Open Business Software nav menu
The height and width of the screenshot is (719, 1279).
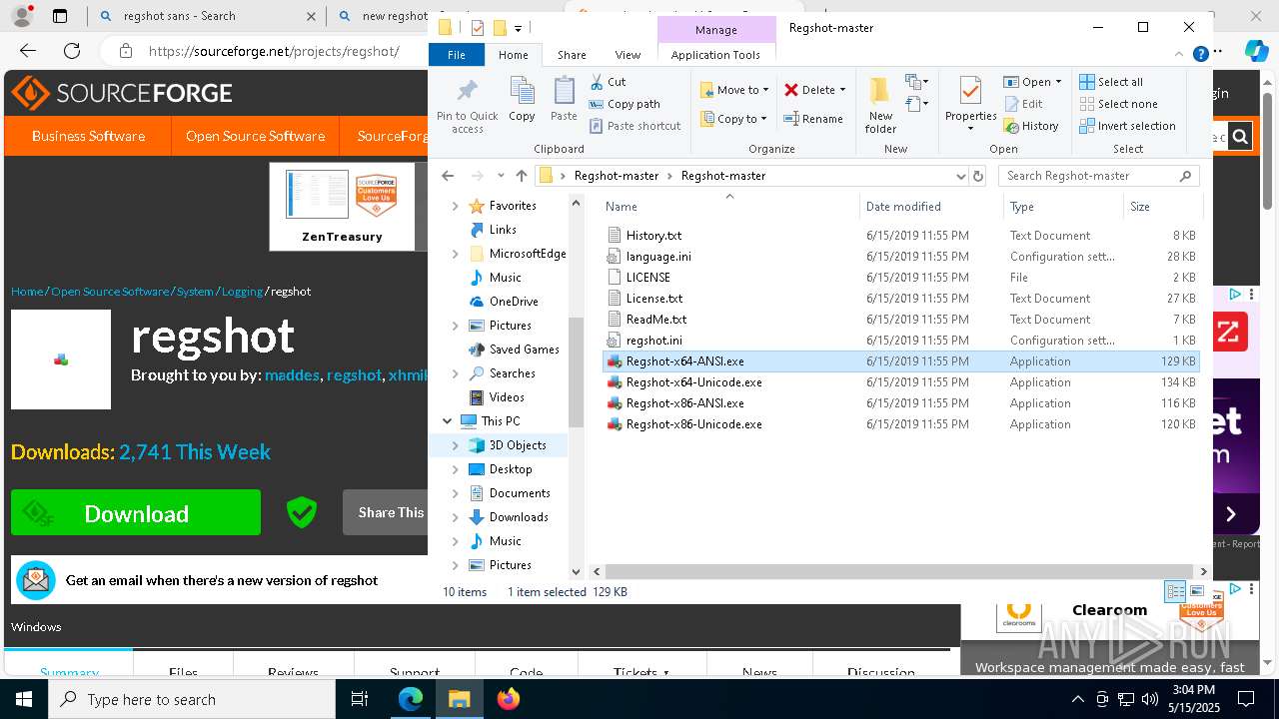pyautogui.click(x=88, y=136)
